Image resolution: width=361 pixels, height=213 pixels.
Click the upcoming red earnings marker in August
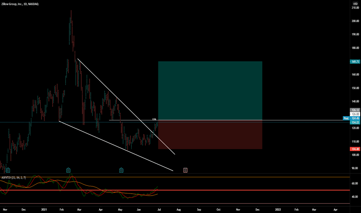point(185,170)
